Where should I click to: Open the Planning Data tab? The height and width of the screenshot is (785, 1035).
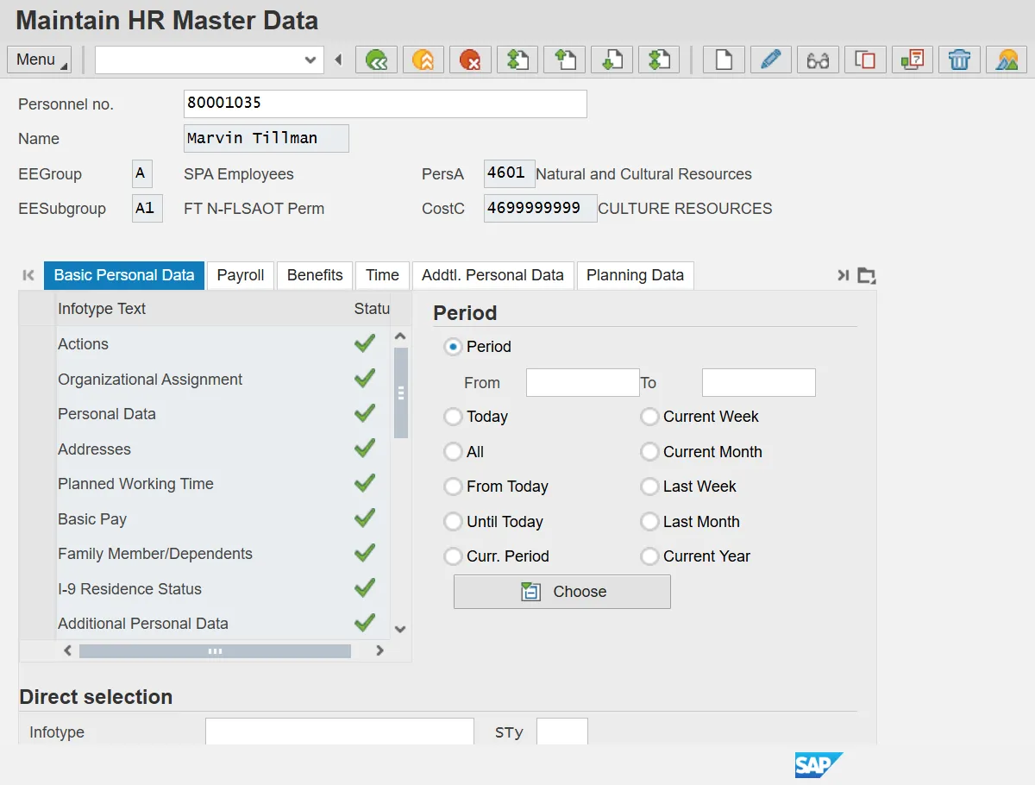click(635, 275)
